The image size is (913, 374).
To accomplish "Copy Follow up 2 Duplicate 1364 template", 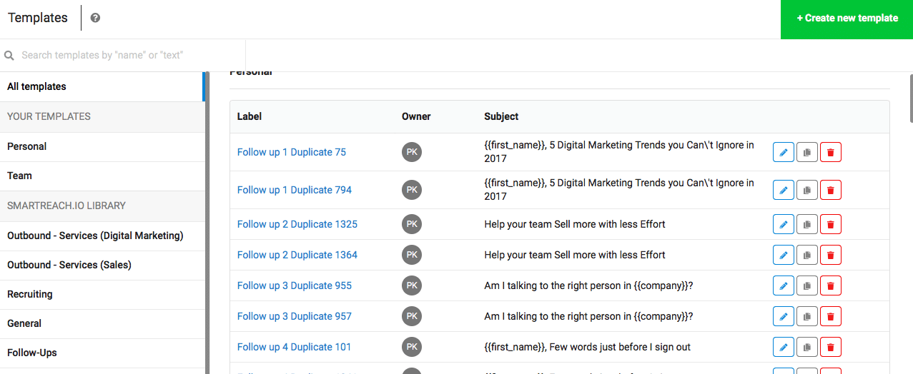I will 807,255.
